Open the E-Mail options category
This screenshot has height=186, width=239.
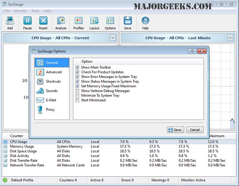pyautogui.click(x=52, y=100)
